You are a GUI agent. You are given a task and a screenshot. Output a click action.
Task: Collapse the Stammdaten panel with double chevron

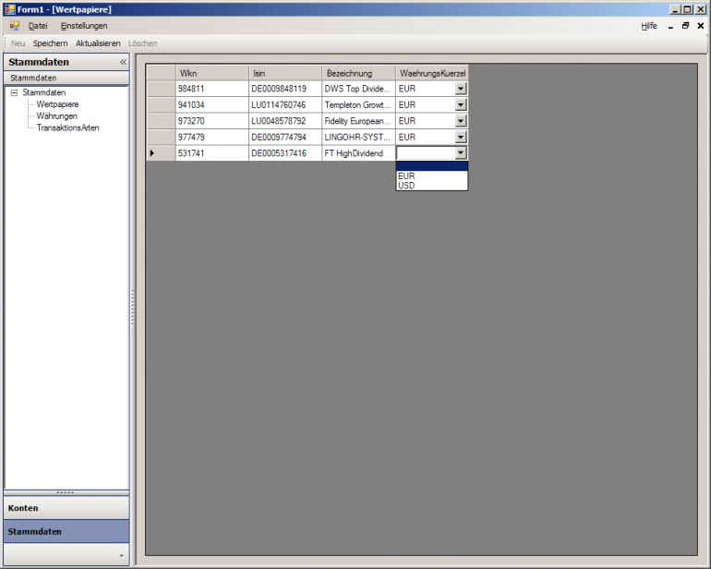(x=123, y=62)
